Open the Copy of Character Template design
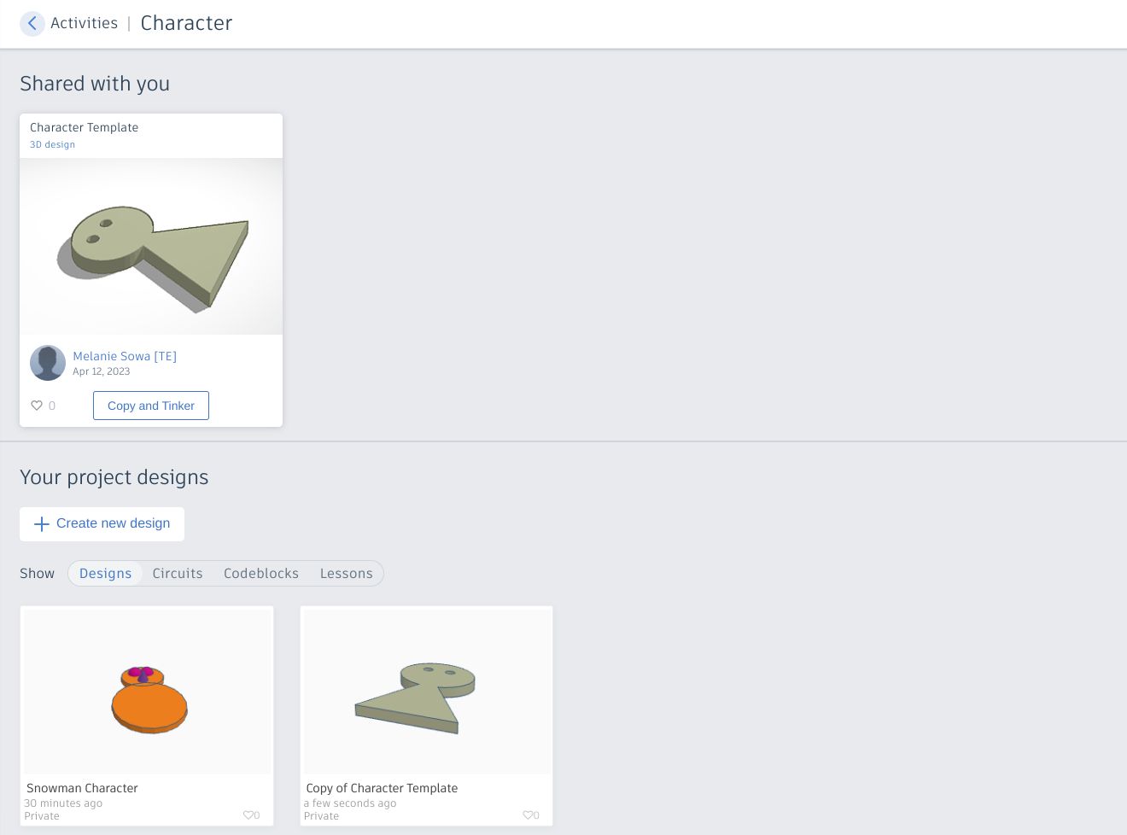The height and width of the screenshot is (835, 1127). click(426, 691)
